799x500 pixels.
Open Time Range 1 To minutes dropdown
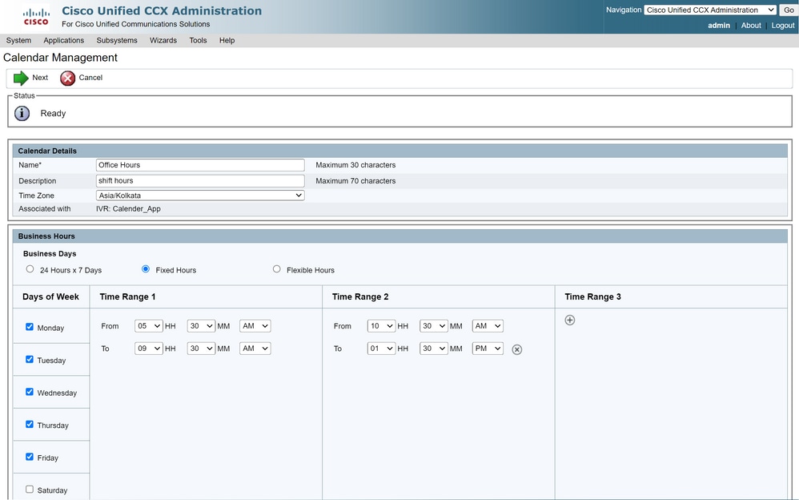tap(201, 349)
